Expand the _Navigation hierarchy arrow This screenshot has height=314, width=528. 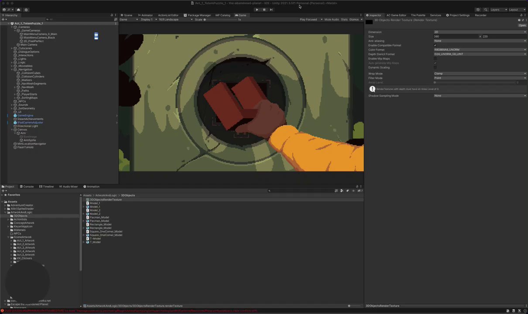12,69
